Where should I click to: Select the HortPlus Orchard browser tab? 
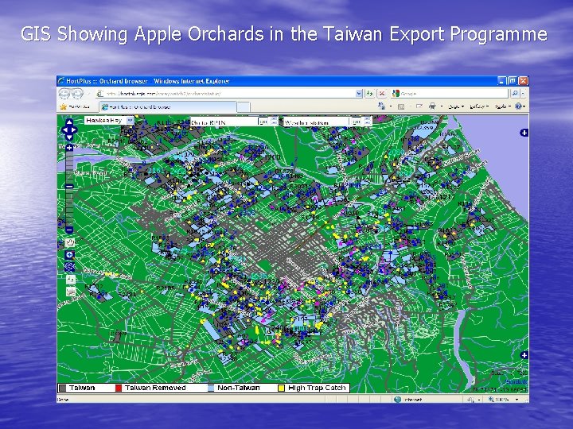pyautogui.click(x=168, y=107)
